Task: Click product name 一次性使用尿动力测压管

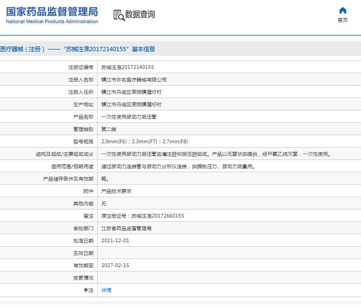Action: 129,117
